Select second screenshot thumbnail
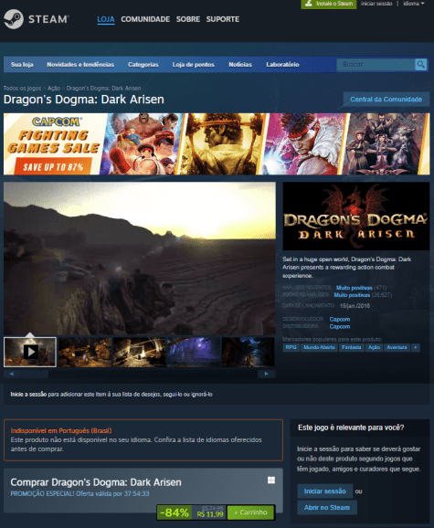Viewport: 434px width, 528px height. click(x=85, y=353)
